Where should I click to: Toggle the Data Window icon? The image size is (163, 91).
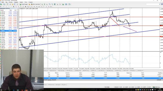(x=10, y=4)
